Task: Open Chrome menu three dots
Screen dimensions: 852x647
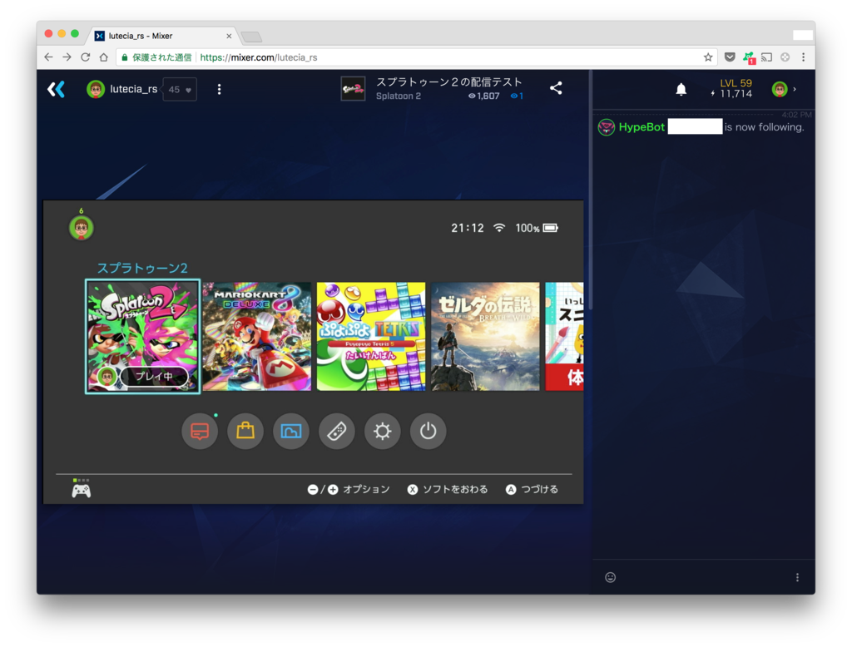Action: tap(803, 57)
